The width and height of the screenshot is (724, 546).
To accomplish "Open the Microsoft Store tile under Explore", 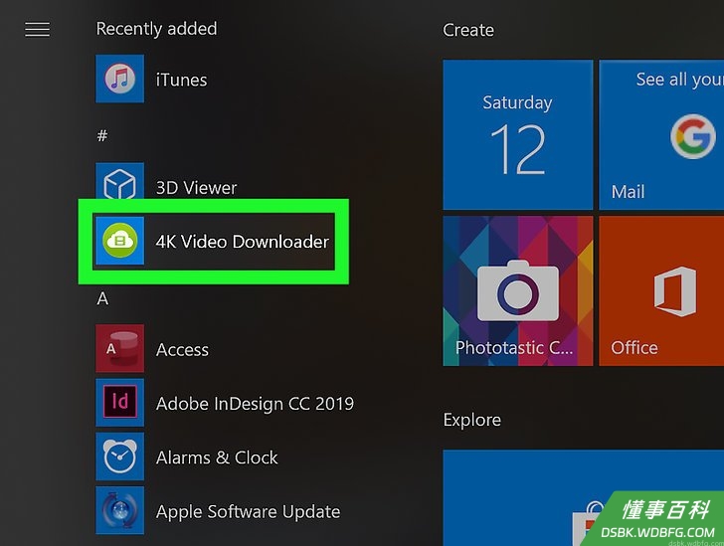I will tap(583, 498).
